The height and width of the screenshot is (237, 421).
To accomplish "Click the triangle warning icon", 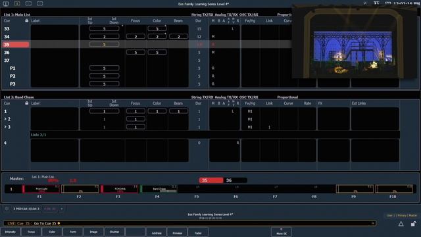I will pyautogui.click(x=401, y=224).
